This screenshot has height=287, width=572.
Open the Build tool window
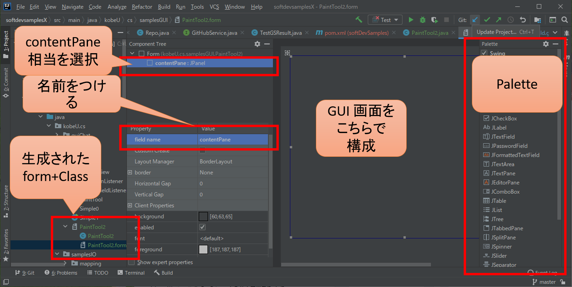[x=163, y=273]
